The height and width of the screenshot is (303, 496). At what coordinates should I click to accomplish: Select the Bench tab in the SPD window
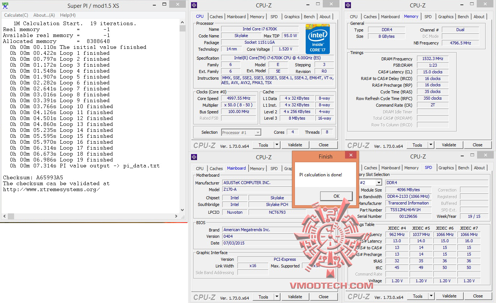pos(464,168)
